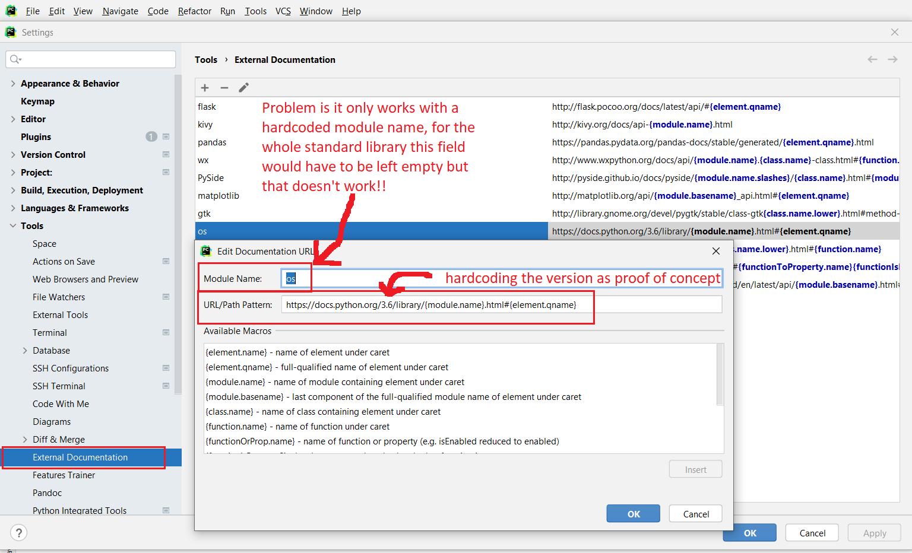Expand the Diff & Merge node

point(25,440)
